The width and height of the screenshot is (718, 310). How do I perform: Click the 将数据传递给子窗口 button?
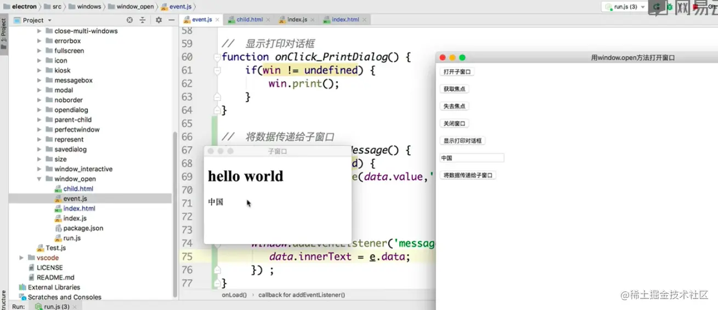point(468,175)
